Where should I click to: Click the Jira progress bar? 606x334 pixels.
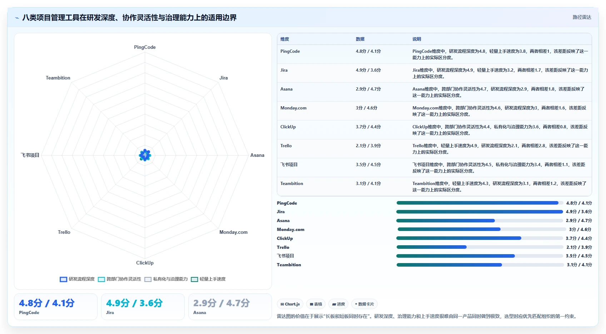click(480, 212)
